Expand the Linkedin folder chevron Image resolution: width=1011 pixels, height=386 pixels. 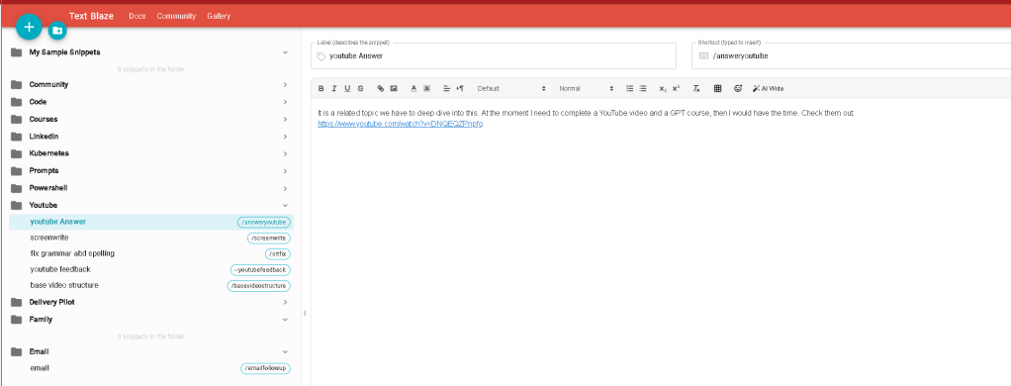click(x=285, y=137)
